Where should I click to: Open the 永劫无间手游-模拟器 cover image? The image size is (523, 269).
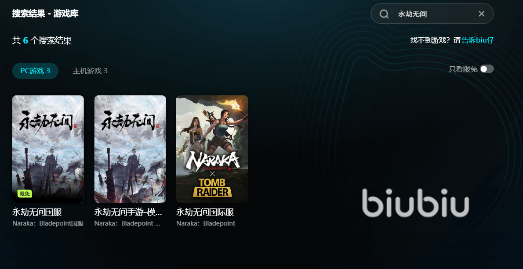point(130,149)
